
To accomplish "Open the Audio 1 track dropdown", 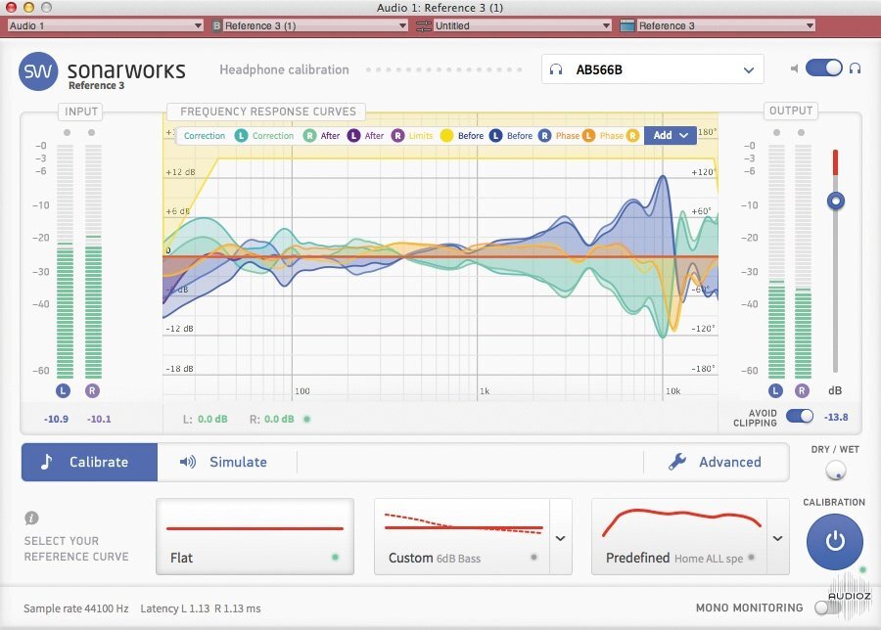I will tap(105, 25).
